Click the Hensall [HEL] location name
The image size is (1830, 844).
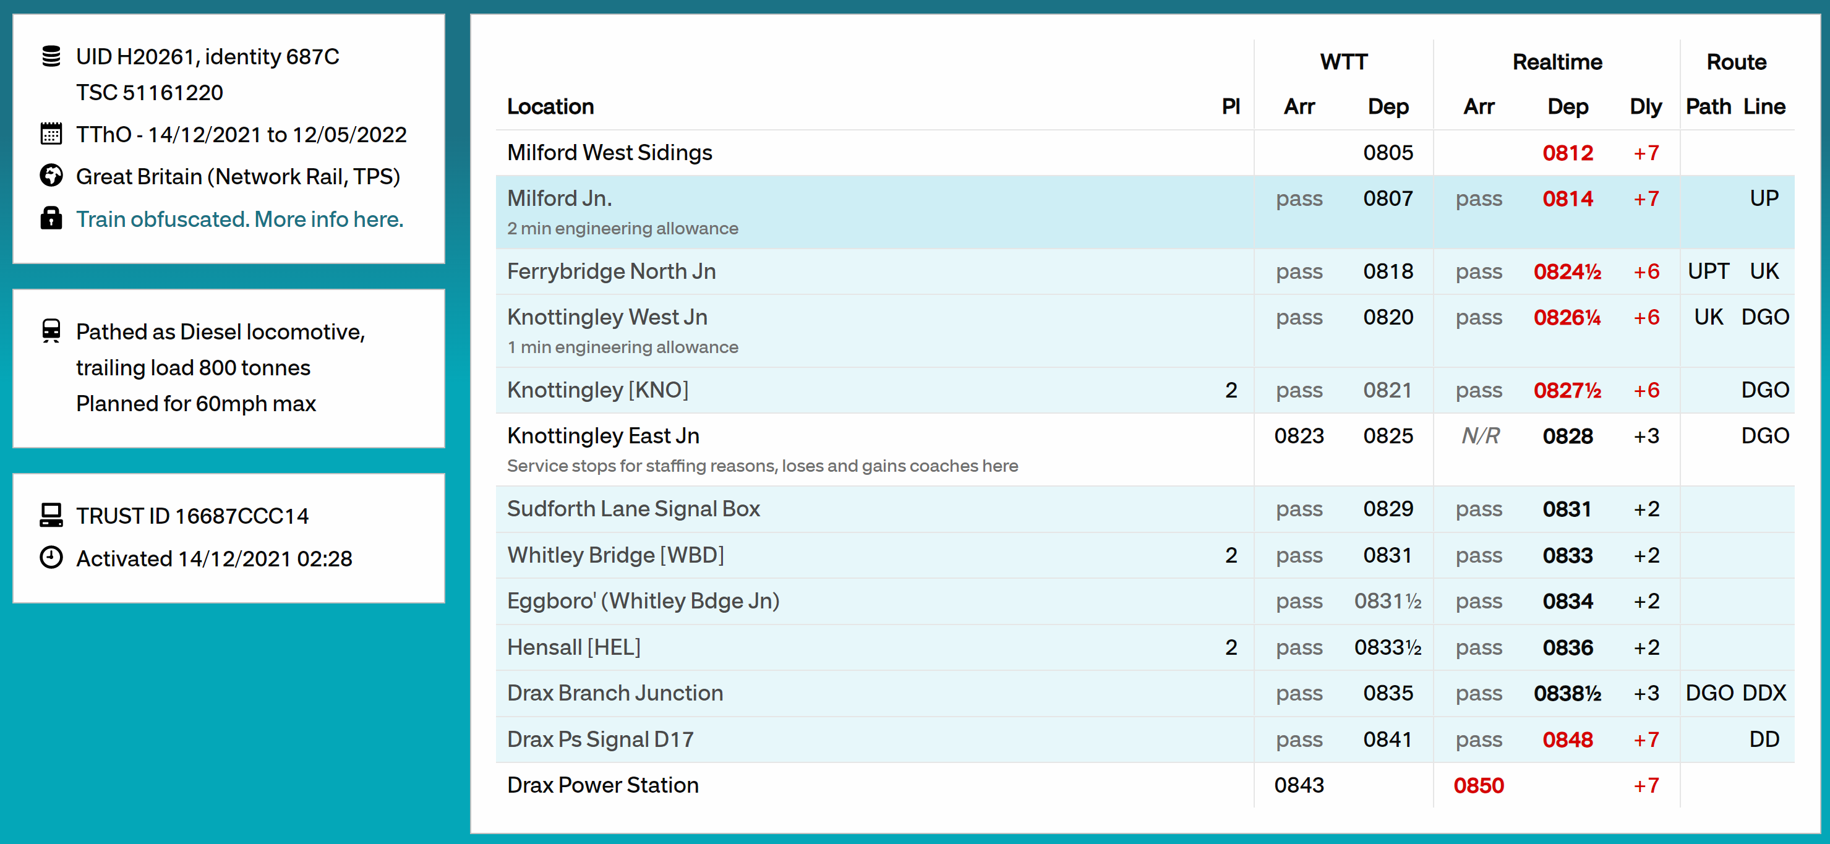[x=573, y=647]
